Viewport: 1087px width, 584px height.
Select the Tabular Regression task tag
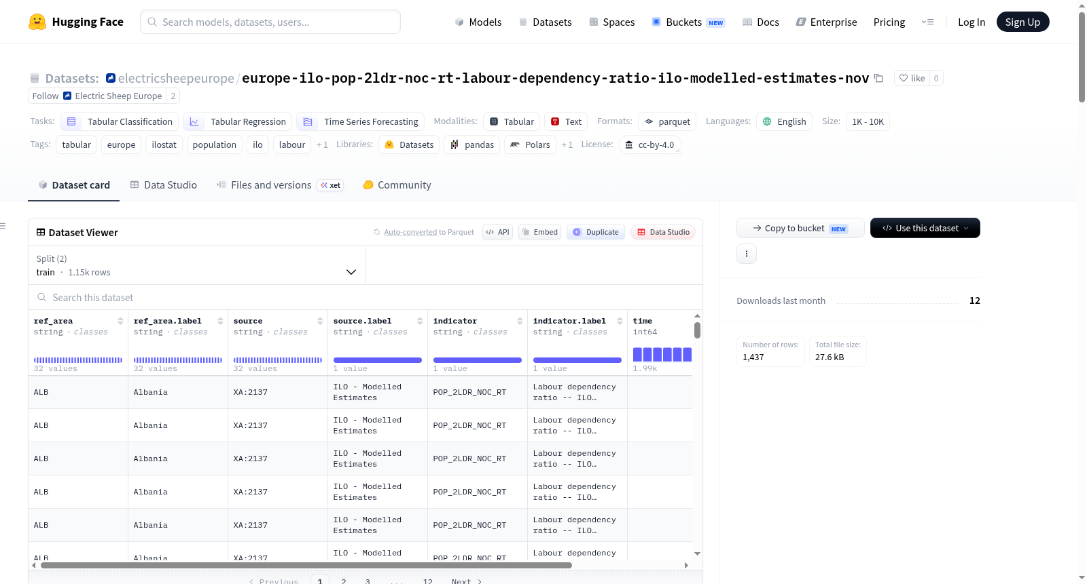[x=237, y=121]
